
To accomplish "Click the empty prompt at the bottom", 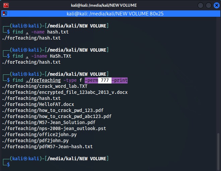I will coord(8,165).
